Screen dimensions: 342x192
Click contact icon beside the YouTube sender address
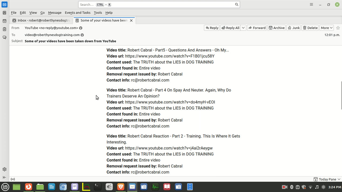(x=81, y=28)
